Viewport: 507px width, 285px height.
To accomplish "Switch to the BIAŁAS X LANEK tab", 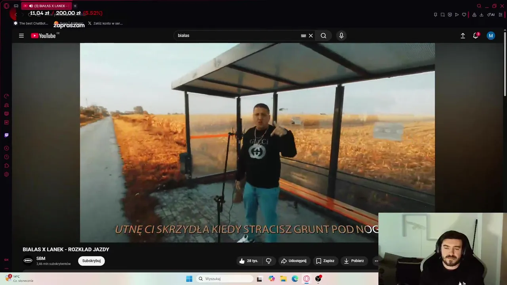I will (x=46, y=6).
